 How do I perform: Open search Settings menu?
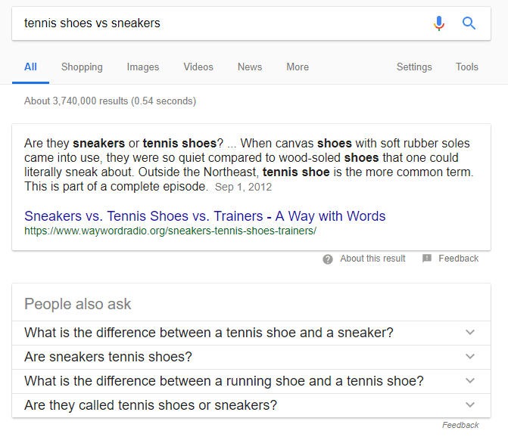[x=414, y=67]
